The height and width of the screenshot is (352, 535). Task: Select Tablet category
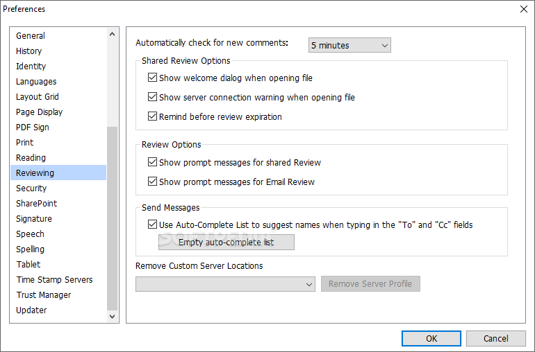[58, 265]
